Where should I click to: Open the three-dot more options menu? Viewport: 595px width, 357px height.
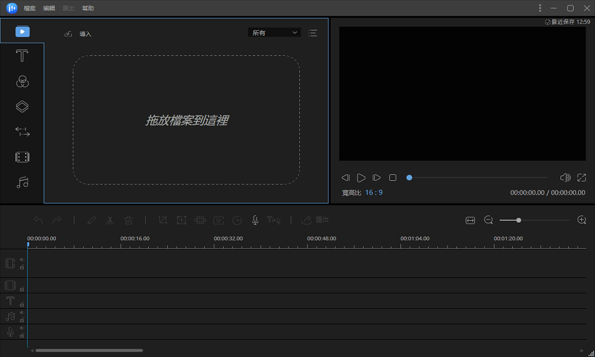click(540, 8)
